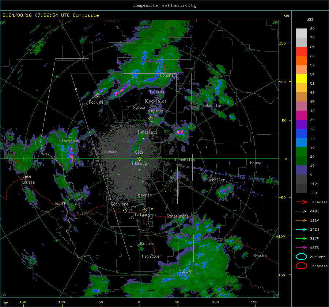The height and width of the screenshot is (307, 329).
Task: Click the Drumheller city label
Action: coord(214,180)
